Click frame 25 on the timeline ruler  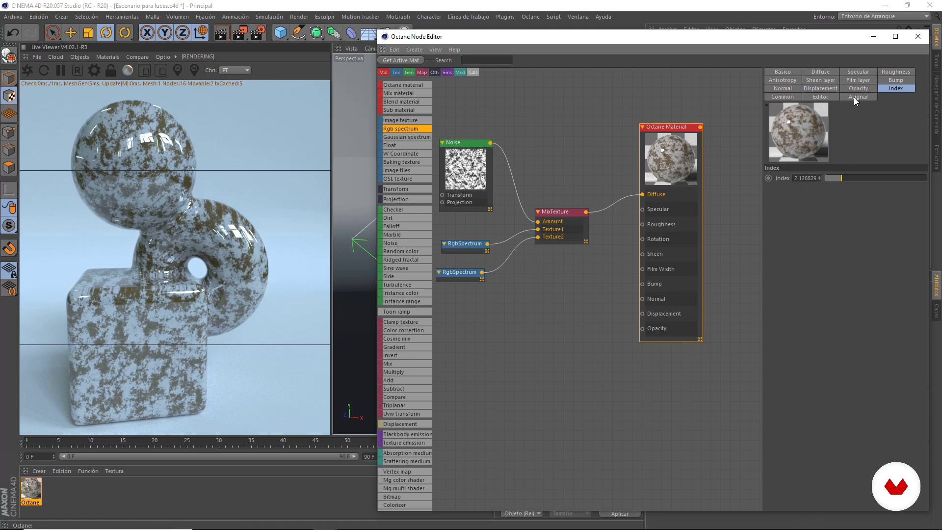pos(187,441)
